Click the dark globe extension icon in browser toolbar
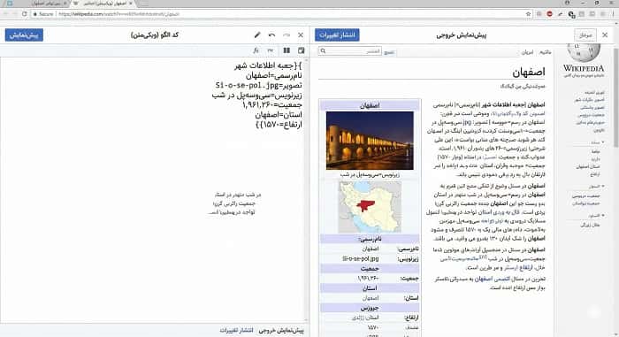Screen dimensions: 619x337 tap(571, 14)
